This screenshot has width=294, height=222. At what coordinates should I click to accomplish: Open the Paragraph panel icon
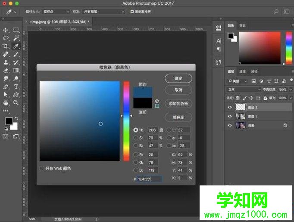click(x=219, y=49)
